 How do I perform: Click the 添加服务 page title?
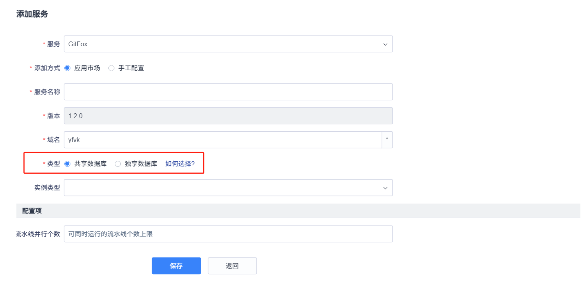pos(32,14)
